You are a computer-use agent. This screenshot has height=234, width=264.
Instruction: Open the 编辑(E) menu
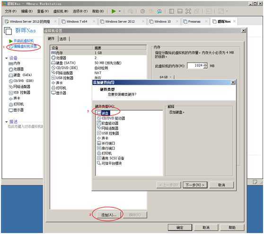click(x=26, y=11)
